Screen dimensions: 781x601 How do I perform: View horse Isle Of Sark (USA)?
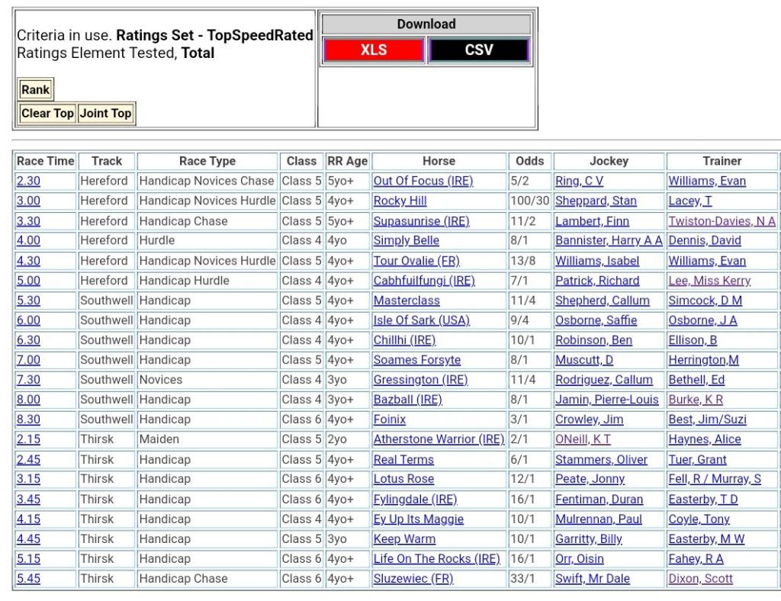pyautogui.click(x=421, y=320)
